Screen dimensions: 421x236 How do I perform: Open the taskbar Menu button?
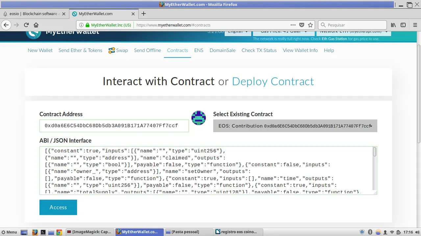pyautogui.click(x=9, y=232)
